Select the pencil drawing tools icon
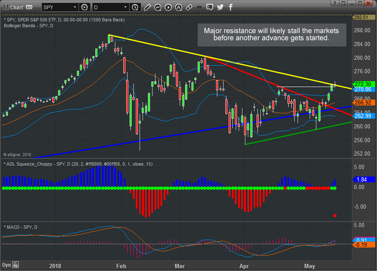This screenshot has width=377, height=271. [147, 8]
